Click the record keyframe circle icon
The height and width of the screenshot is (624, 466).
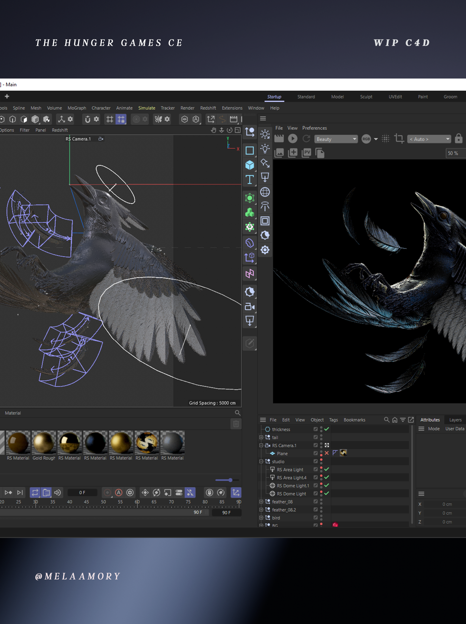click(x=107, y=492)
